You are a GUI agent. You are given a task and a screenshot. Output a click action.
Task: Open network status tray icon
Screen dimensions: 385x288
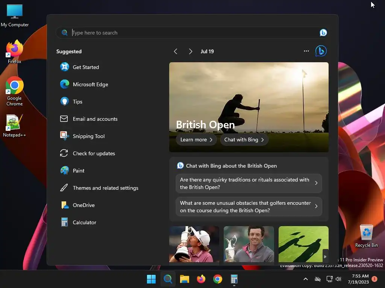[329, 279]
